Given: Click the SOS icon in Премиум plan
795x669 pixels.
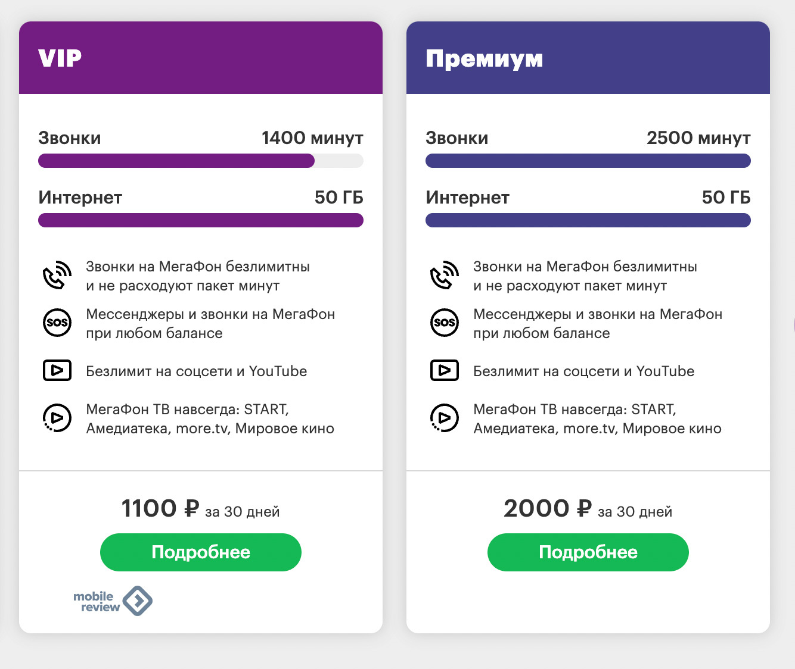Looking at the screenshot, I should [444, 323].
